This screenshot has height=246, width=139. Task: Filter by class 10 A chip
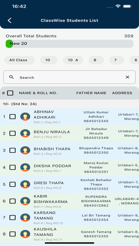tap(73, 60)
